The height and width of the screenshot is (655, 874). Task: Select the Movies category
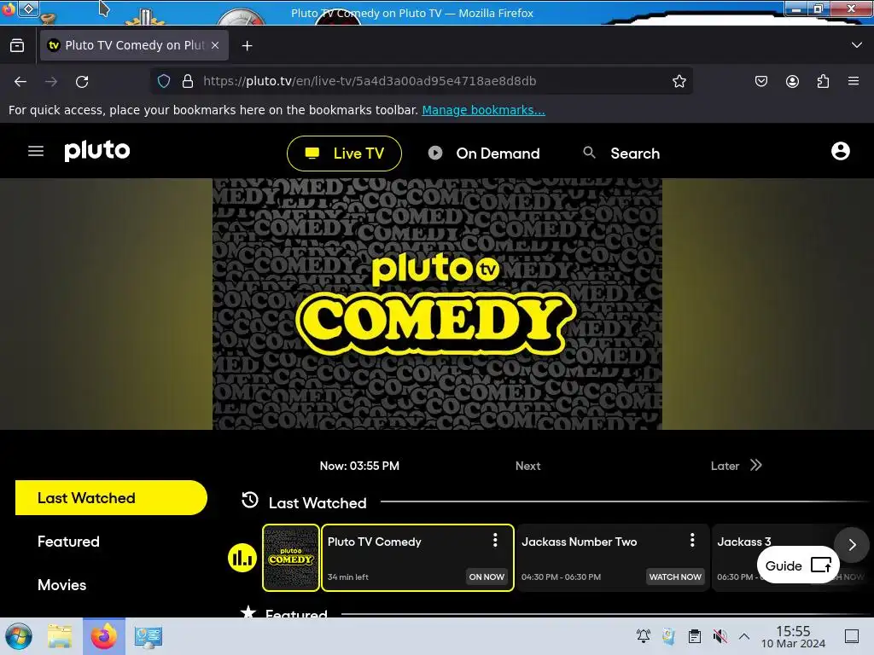click(61, 585)
